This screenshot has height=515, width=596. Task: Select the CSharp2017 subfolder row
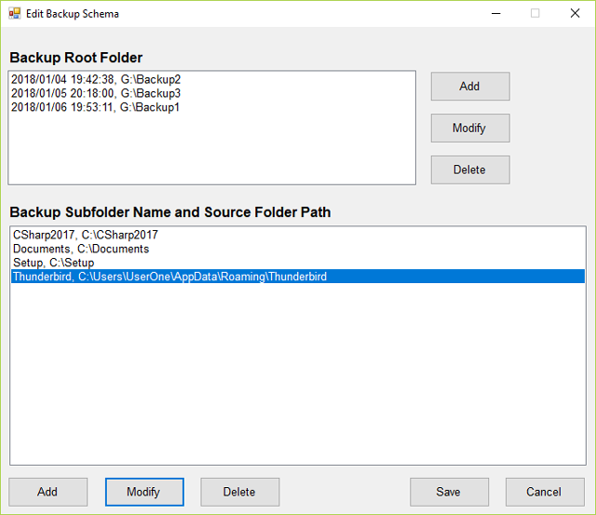point(298,235)
